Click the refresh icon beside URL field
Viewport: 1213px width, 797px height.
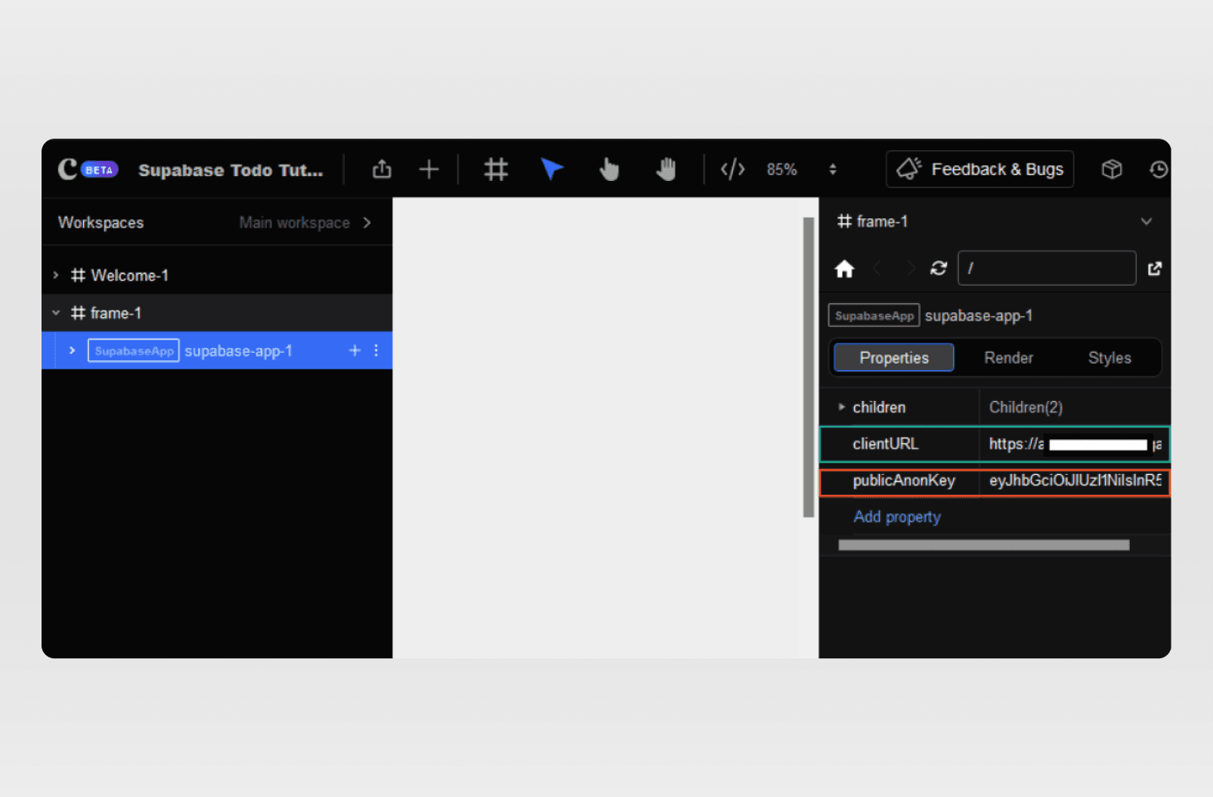coord(939,268)
